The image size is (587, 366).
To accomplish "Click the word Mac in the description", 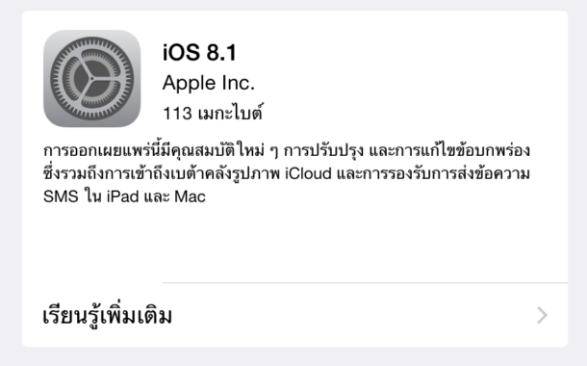I will click(x=190, y=196).
